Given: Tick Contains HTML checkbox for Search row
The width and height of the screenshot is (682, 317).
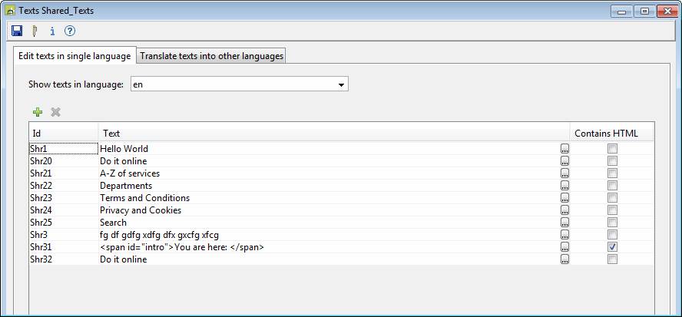Looking at the screenshot, I should [612, 223].
